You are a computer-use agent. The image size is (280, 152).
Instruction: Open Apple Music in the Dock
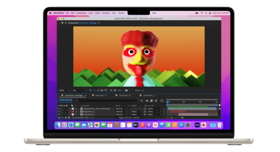click(142, 125)
